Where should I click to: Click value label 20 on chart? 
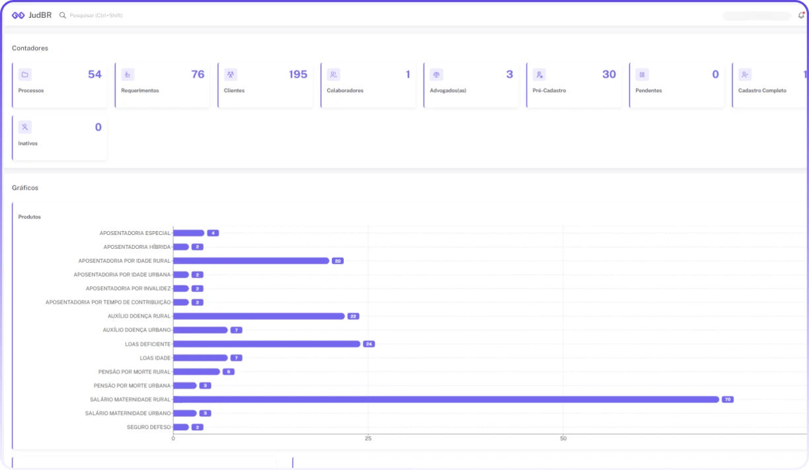click(338, 261)
